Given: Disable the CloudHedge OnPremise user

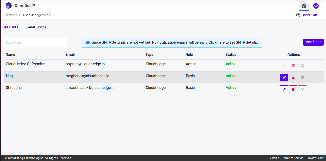Looking at the screenshot, I should [x=302, y=66].
